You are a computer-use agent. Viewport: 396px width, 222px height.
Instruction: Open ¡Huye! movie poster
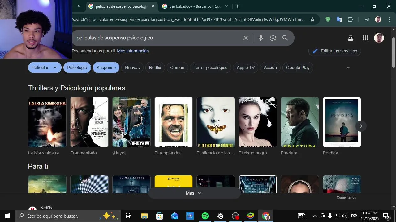coord(131,122)
